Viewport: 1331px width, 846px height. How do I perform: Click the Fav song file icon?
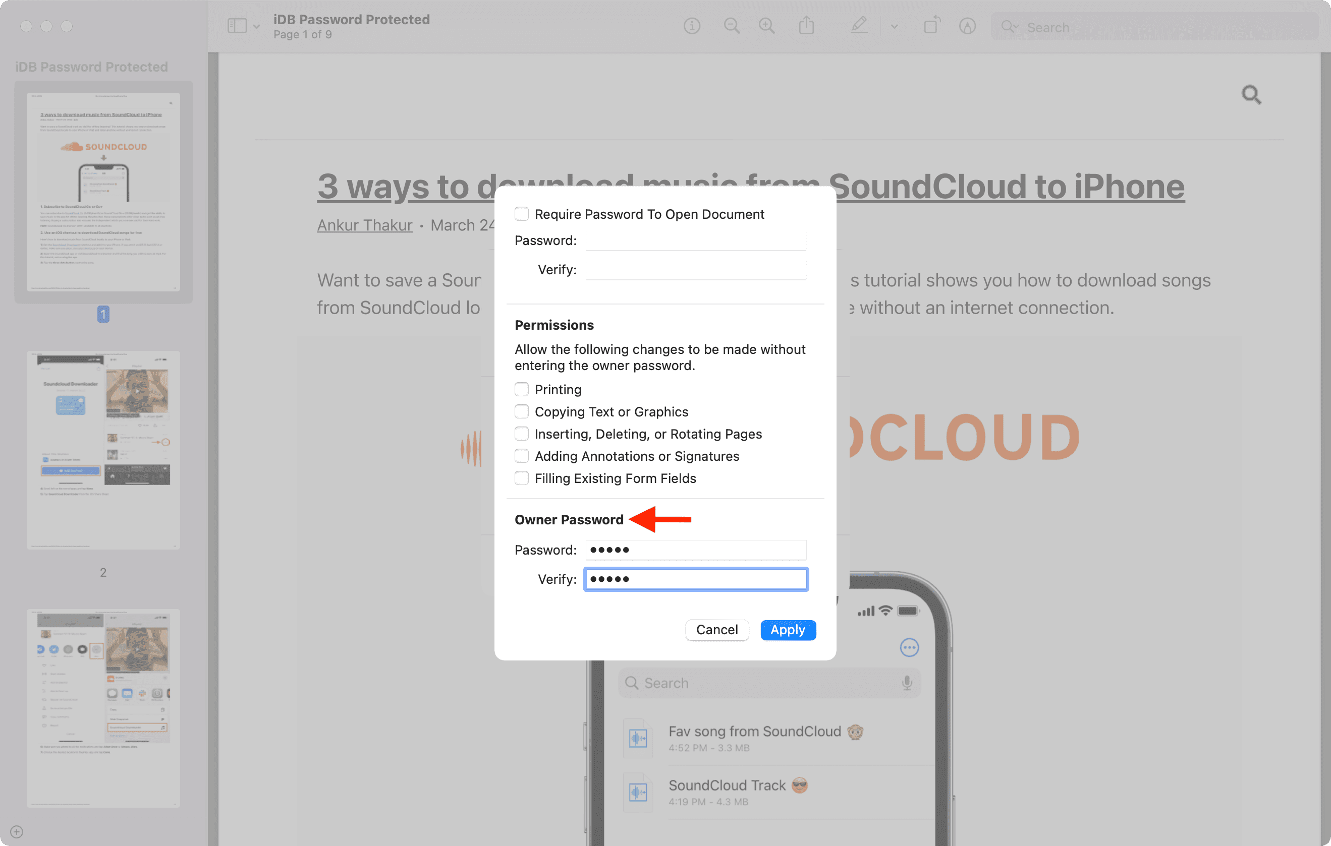638,738
